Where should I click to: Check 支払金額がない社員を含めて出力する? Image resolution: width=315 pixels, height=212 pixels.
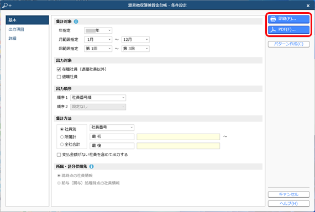tap(59, 155)
